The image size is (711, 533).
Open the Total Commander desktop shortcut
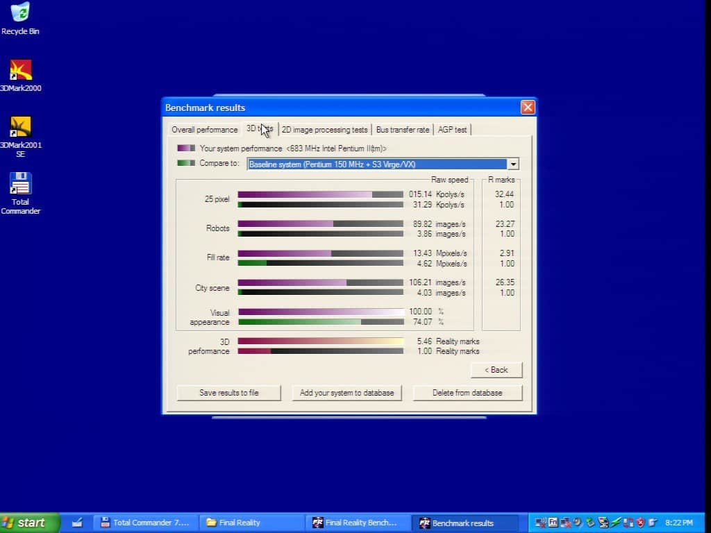(x=20, y=193)
